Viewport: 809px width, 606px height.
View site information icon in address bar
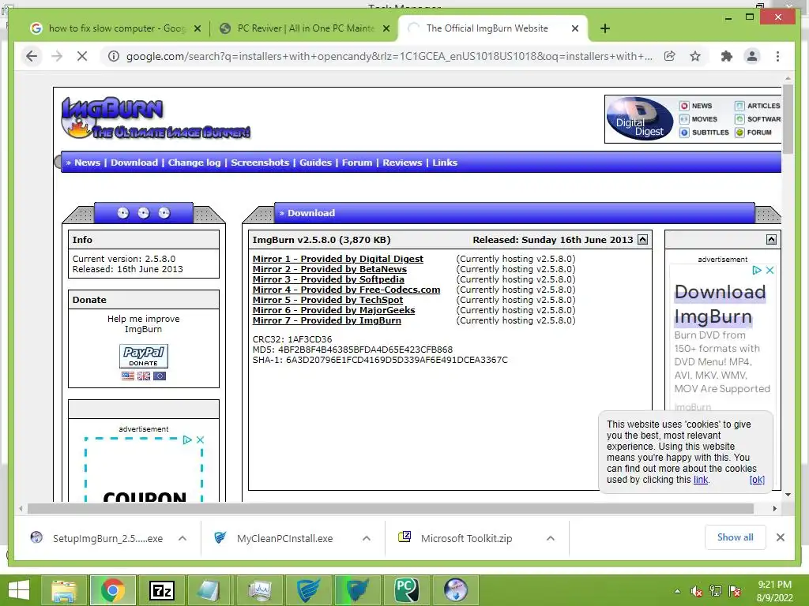114,56
